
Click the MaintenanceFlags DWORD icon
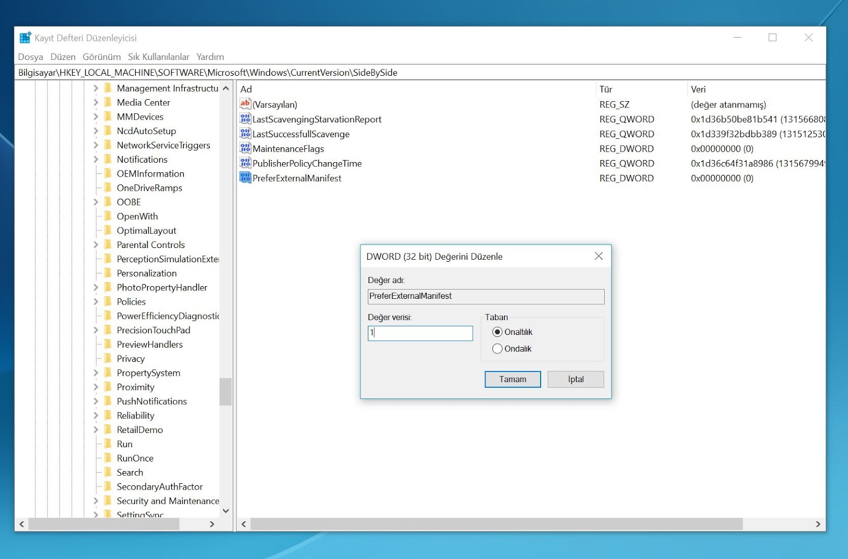click(x=245, y=148)
